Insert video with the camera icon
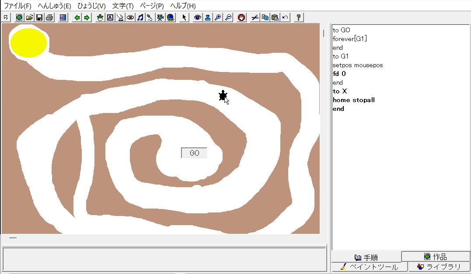The image size is (471, 274). point(160,18)
